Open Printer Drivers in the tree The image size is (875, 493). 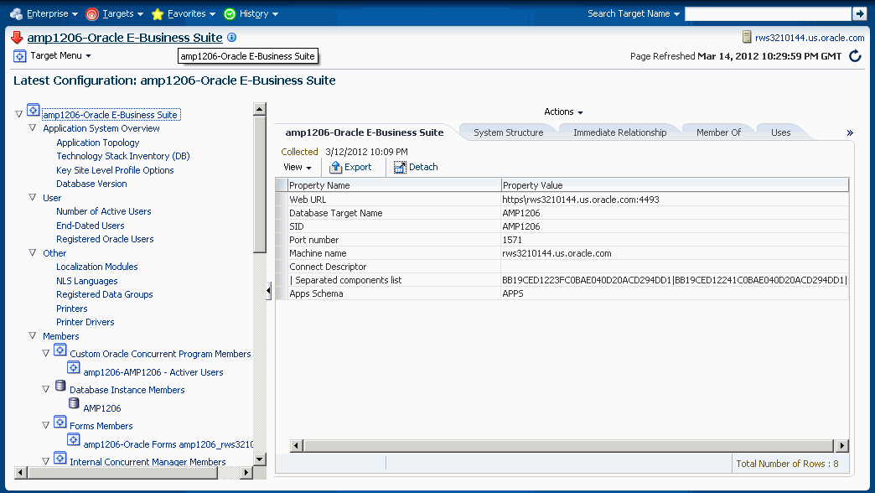pyautogui.click(x=85, y=322)
